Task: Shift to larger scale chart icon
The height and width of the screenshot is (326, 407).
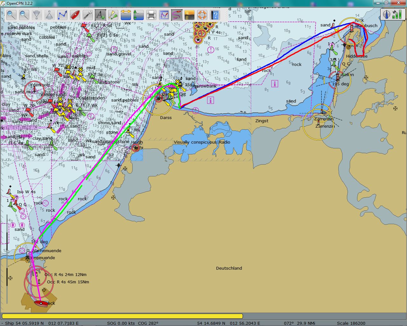Action: tap(37, 15)
